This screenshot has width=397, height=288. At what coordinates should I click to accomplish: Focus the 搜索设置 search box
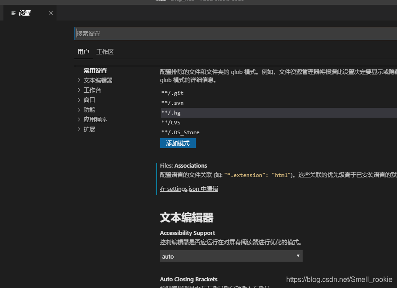[x=235, y=33]
